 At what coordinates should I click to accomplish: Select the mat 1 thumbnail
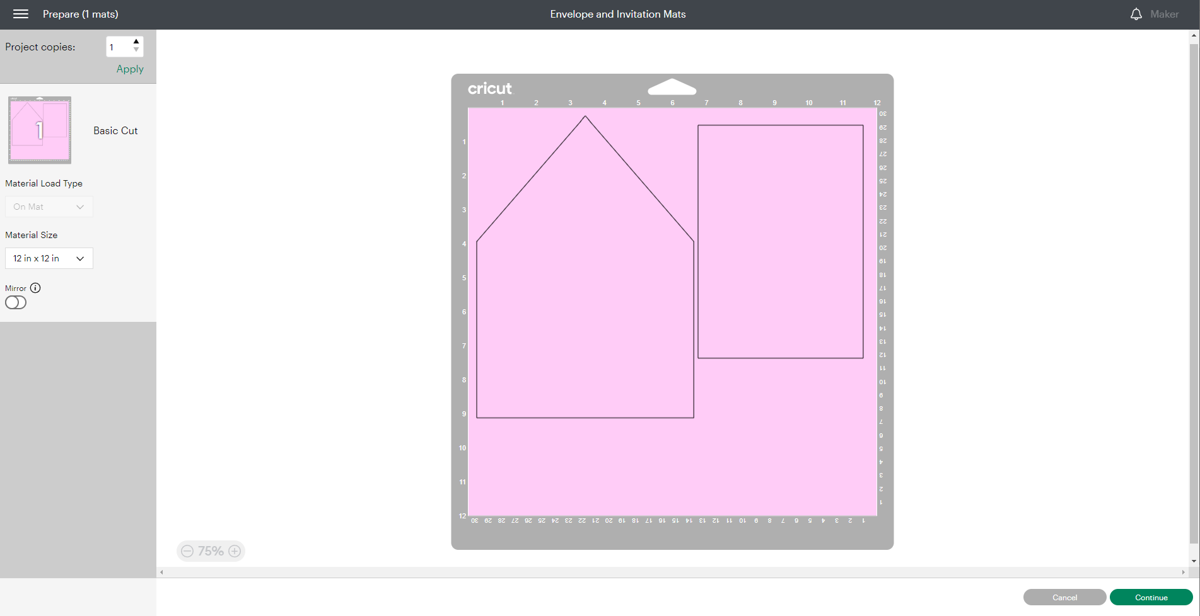pyautogui.click(x=40, y=130)
